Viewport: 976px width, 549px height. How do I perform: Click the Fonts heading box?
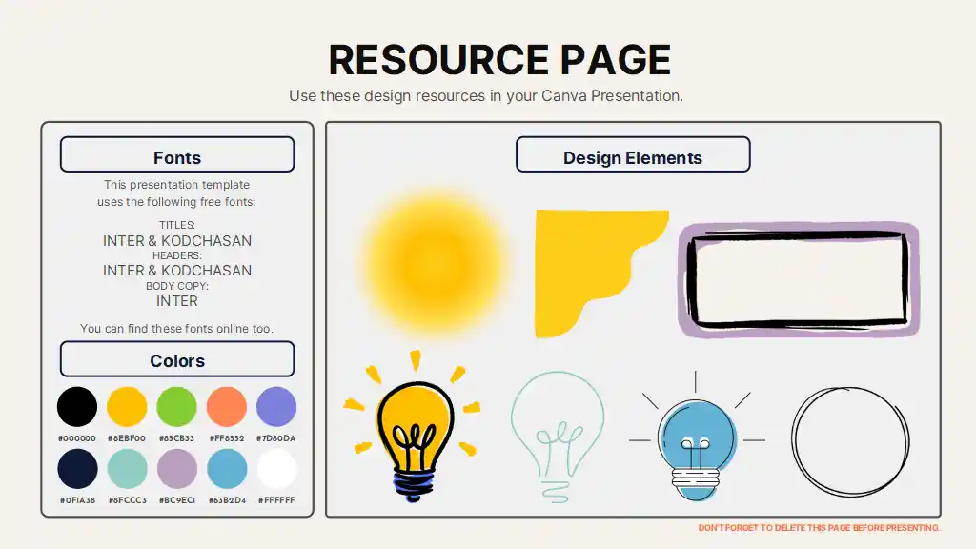click(x=177, y=154)
